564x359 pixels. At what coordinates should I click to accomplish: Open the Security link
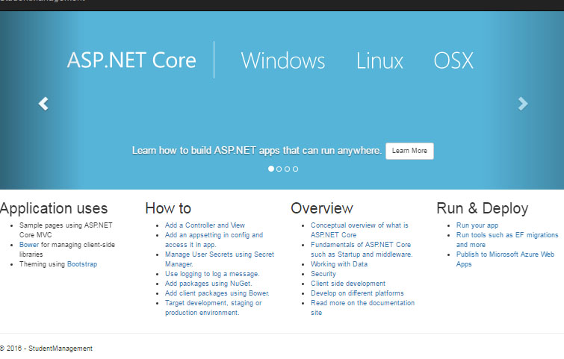coord(323,274)
